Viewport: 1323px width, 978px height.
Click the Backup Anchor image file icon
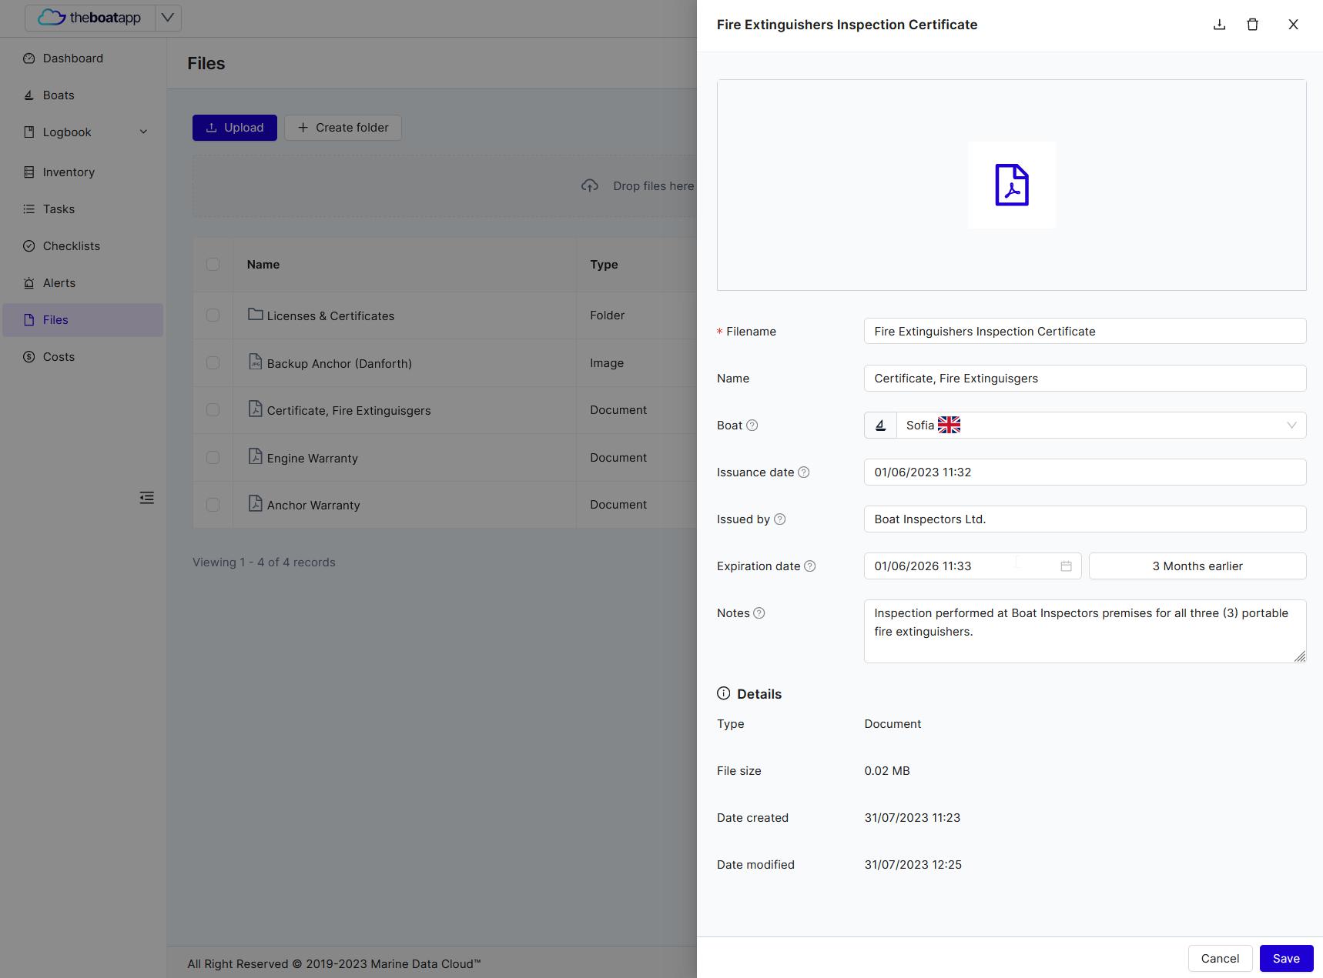pyautogui.click(x=255, y=362)
